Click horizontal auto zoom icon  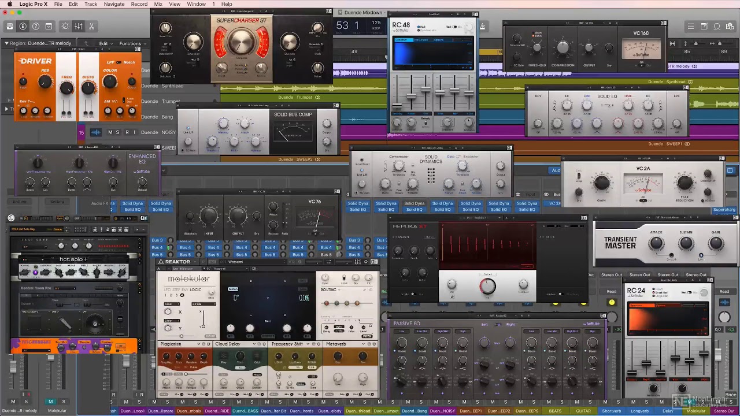[x=672, y=43]
